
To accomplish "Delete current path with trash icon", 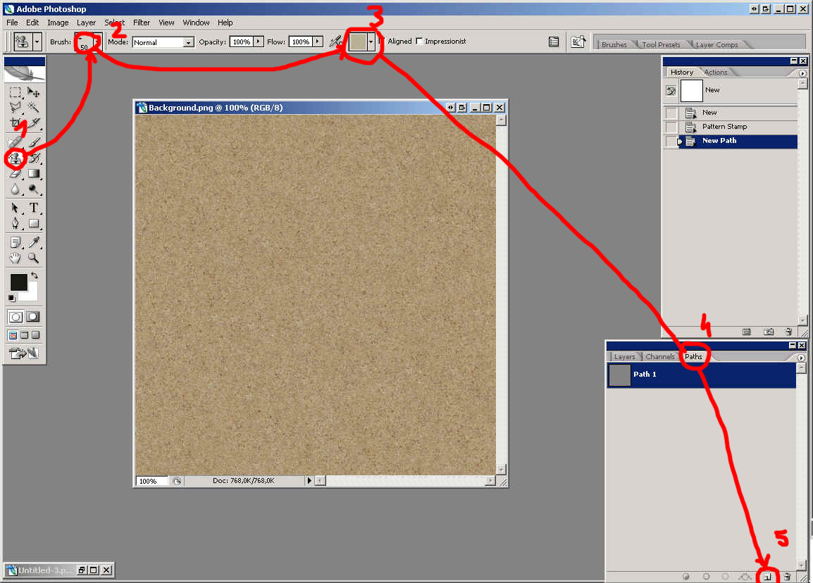I will click(788, 577).
